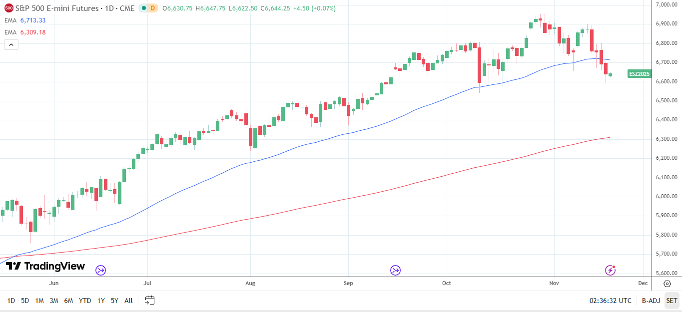The image size is (682, 312).
Task: Collapse the indicators panel with the chevron
Action: 11,44
